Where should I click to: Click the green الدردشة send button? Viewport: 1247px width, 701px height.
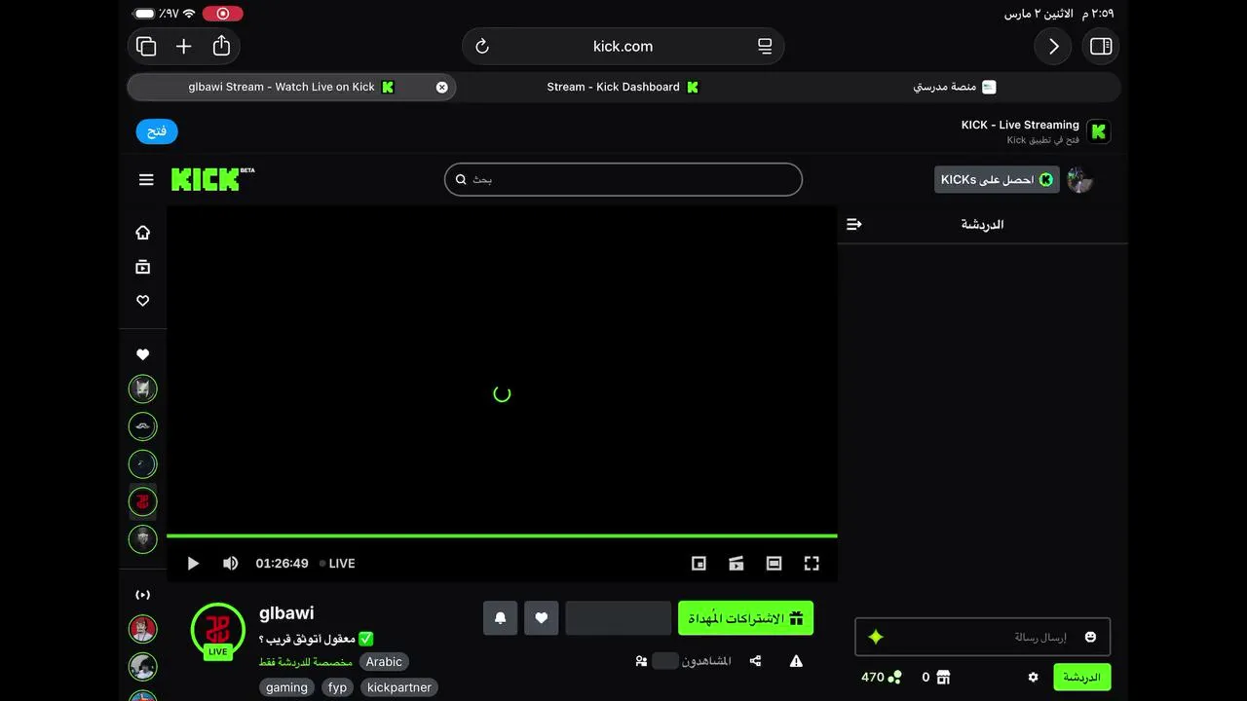point(1081,677)
